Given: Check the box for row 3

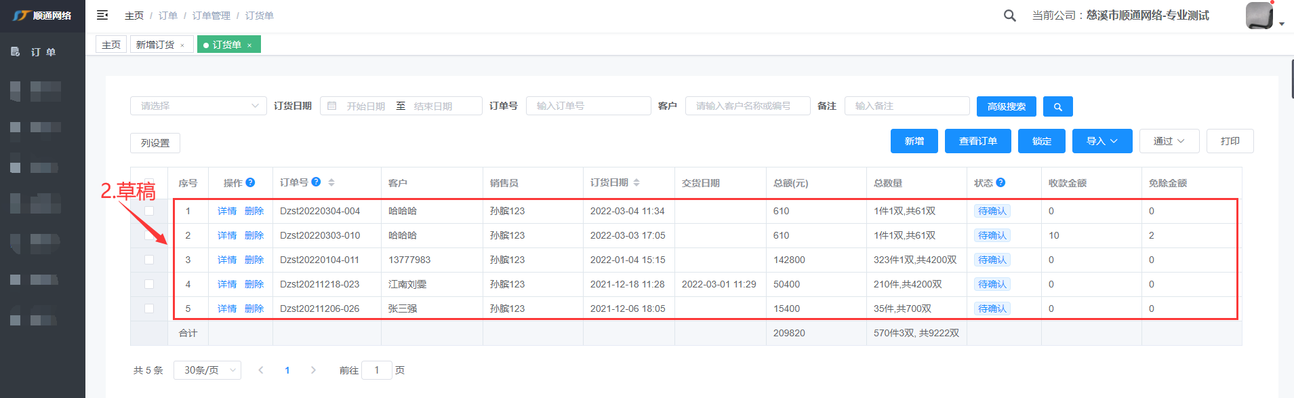Looking at the screenshot, I should [149, 260].
